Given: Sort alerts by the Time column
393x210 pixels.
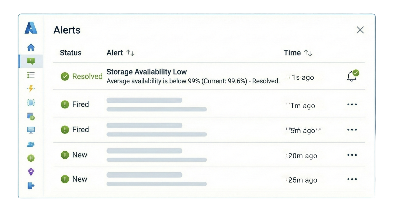Looking at the screenshot, I should [x=298, y=53].
